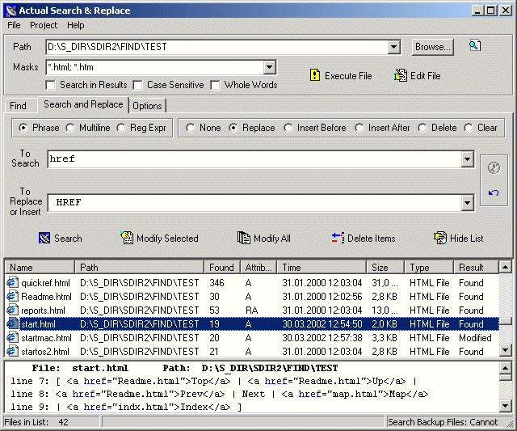Click the Edit File icon
This screenshot has width=517, height=431.
[401, 75]
